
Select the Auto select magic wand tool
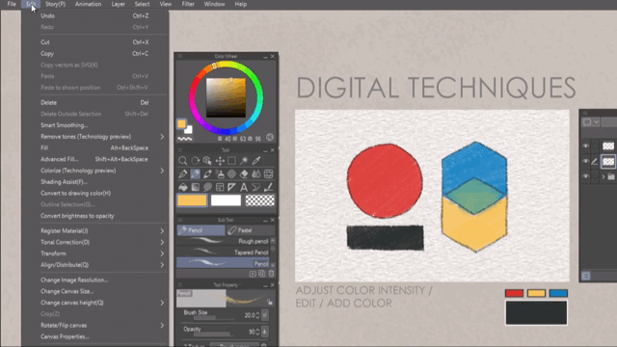click(x=244, y=161)
